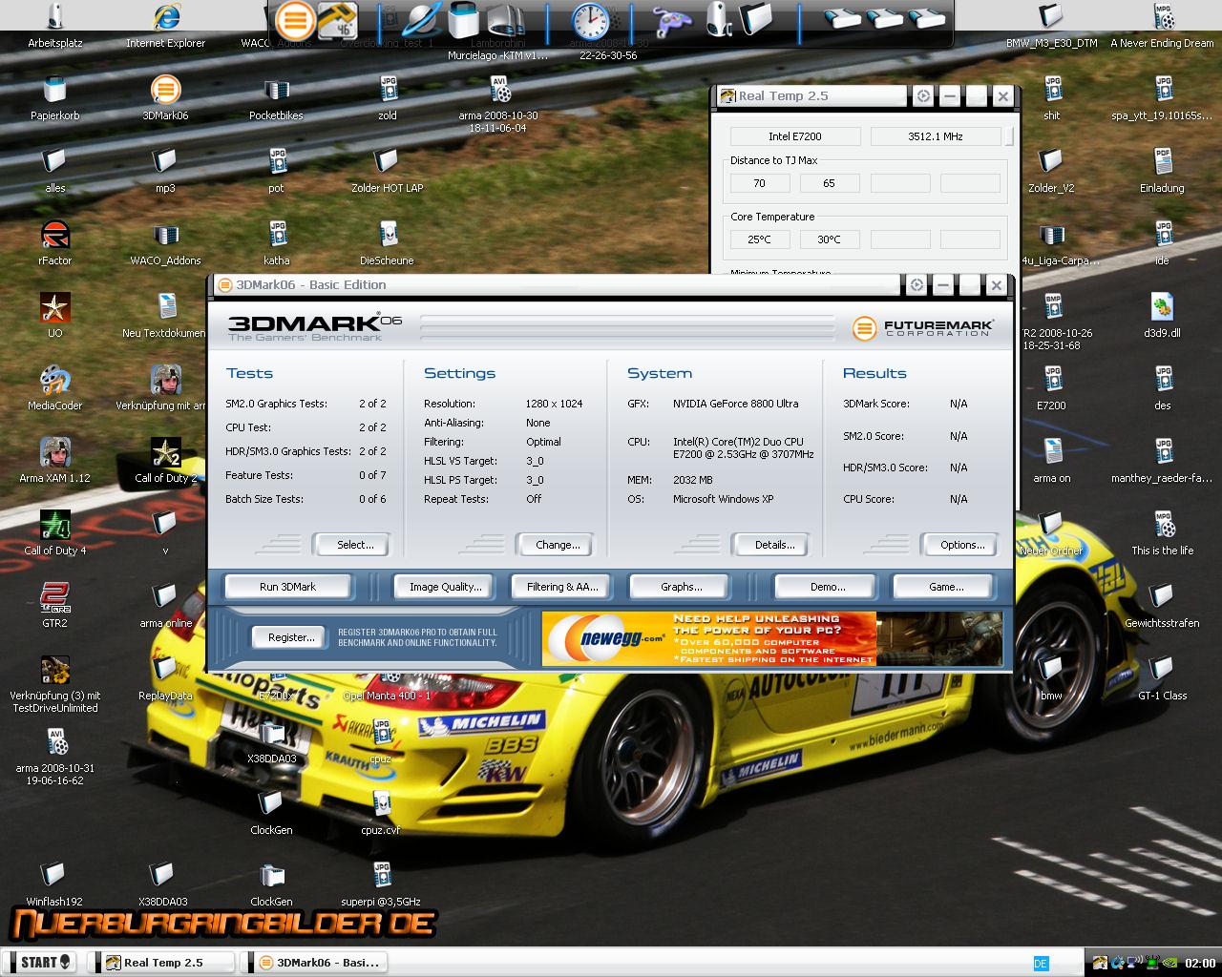This screenshot has height=977, width=1222.
Task: Open the recycle bin icon in the dock
Action: tap(464, 19)
